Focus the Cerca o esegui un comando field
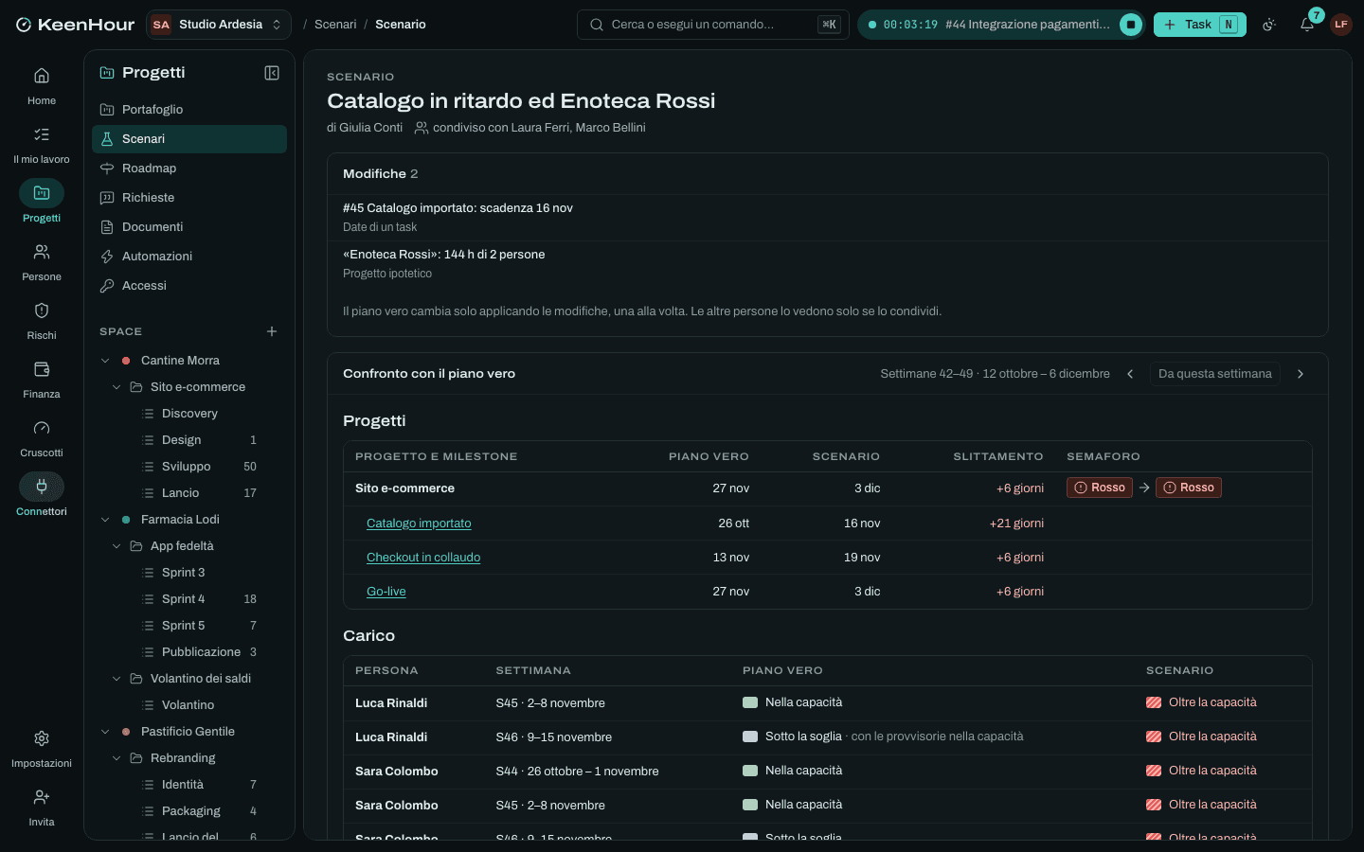 tap(712, 25)
